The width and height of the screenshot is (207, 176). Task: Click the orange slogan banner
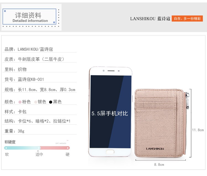187,19
